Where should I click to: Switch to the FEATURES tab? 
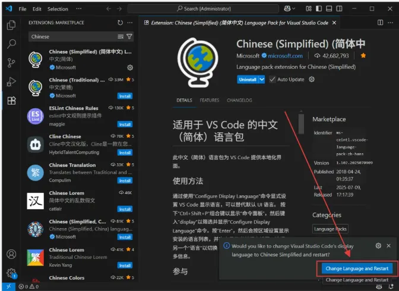[210, 100]
